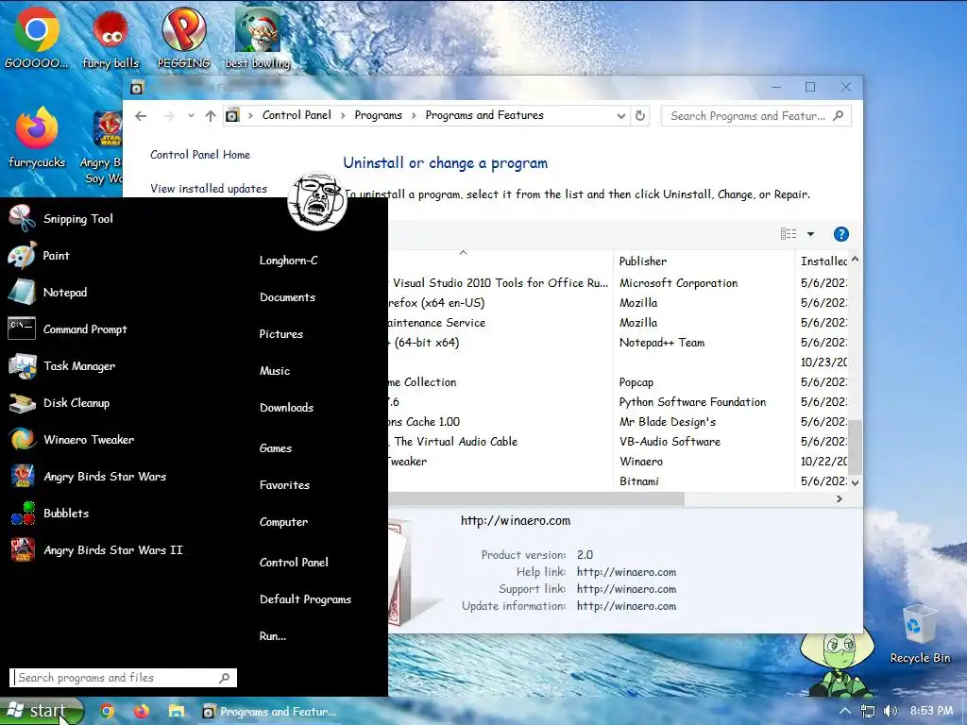Click the Programs breadcrumb
This screenshot has width=967, height=725.
click(378, 115)
